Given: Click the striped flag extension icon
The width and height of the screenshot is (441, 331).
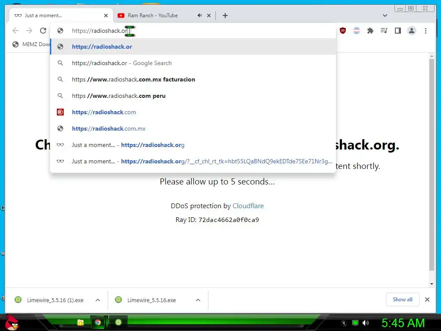Looking at the screenshot, I should click(x=356, y=31).
